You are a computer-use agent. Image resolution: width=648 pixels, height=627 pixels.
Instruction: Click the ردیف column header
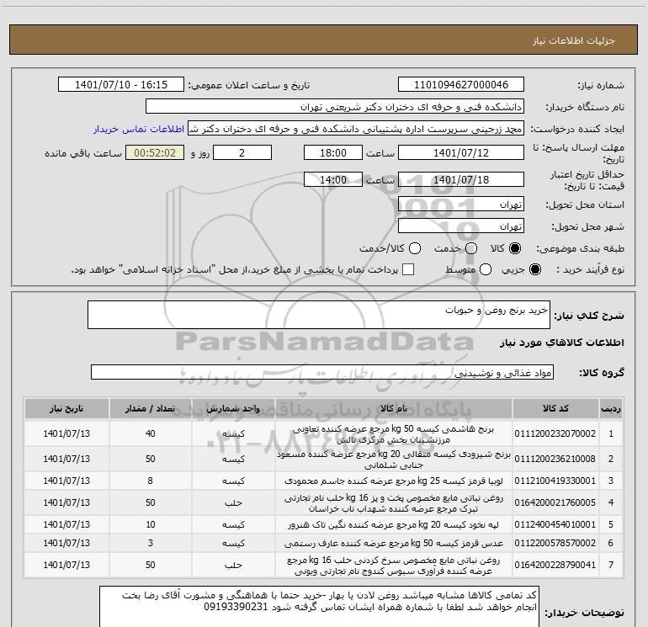(x=611, y=408)
